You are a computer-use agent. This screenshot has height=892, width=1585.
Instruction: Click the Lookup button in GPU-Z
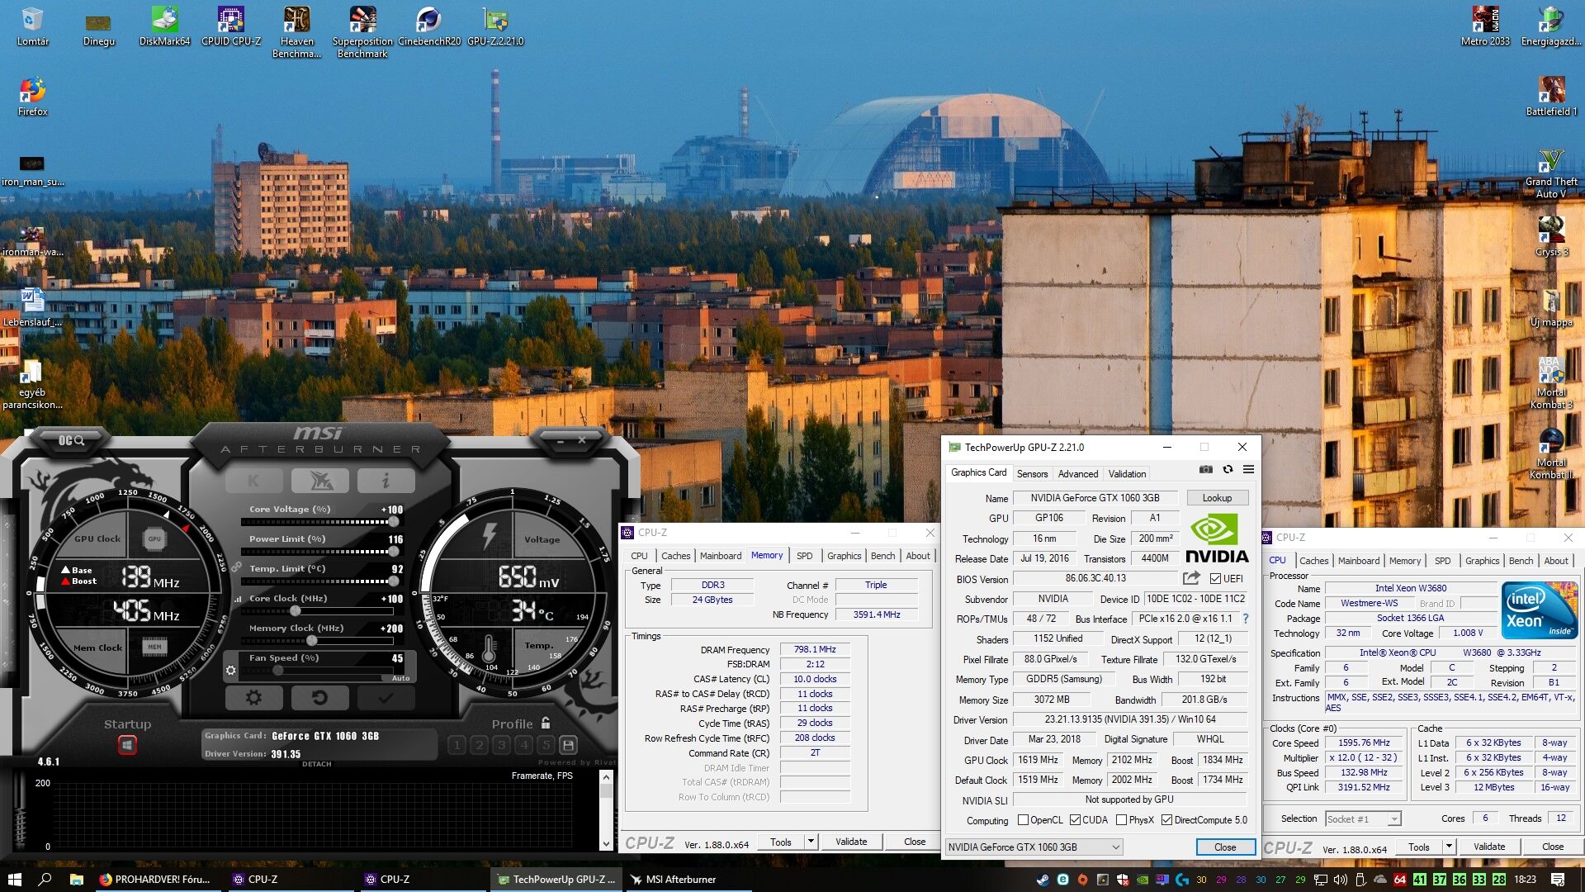point(1217,498)
